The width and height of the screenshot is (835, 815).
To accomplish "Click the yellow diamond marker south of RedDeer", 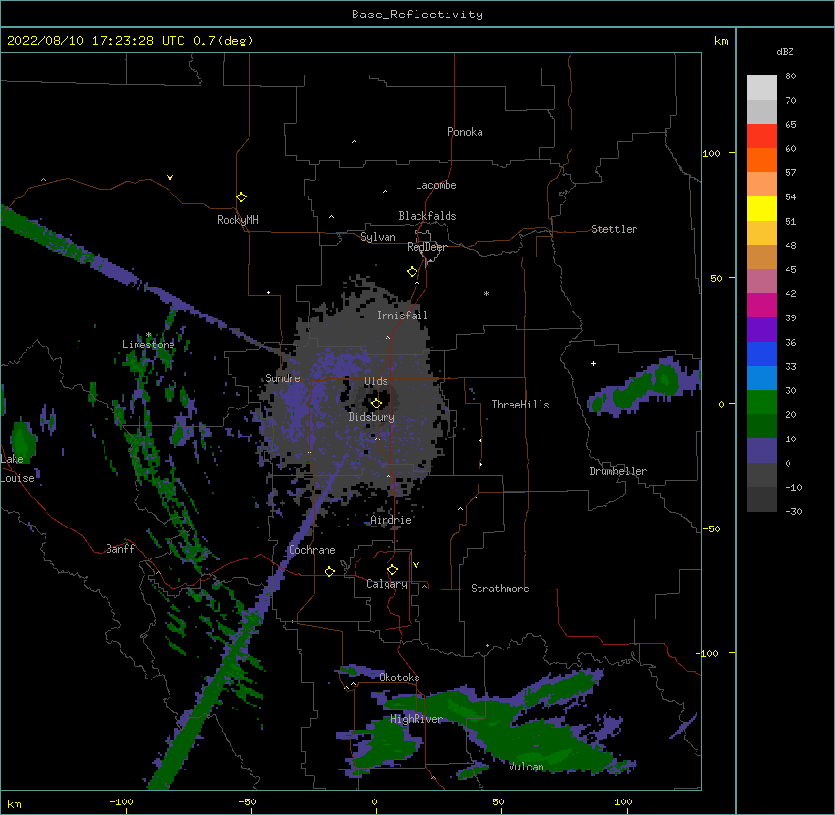I will point(413,272).
